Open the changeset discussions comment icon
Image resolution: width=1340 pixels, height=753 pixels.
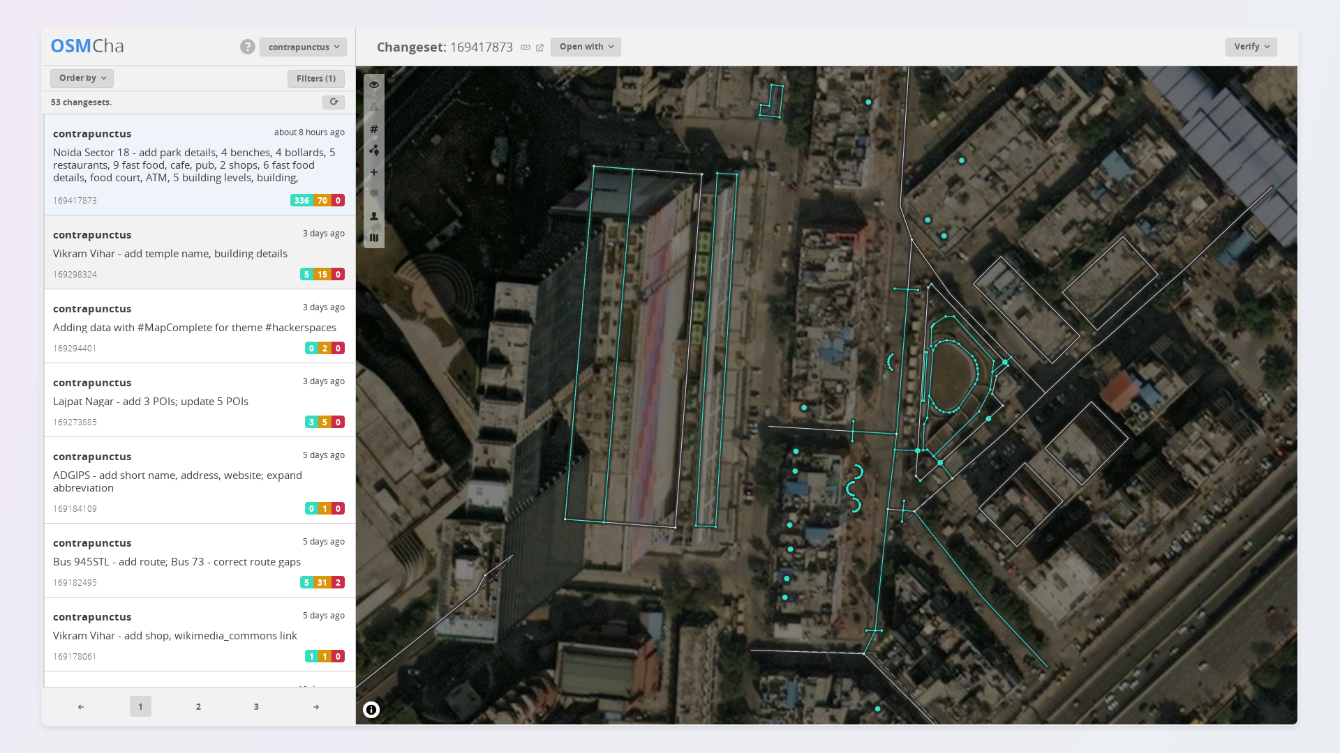374,194
